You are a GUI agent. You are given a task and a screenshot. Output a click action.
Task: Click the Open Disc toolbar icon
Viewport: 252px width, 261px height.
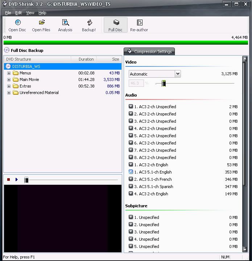tap(18, 22)
